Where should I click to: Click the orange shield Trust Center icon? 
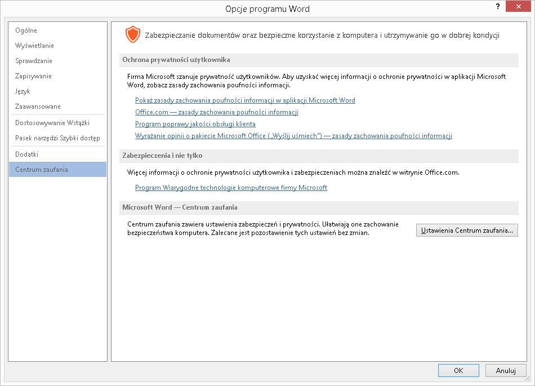click(133, 34)
